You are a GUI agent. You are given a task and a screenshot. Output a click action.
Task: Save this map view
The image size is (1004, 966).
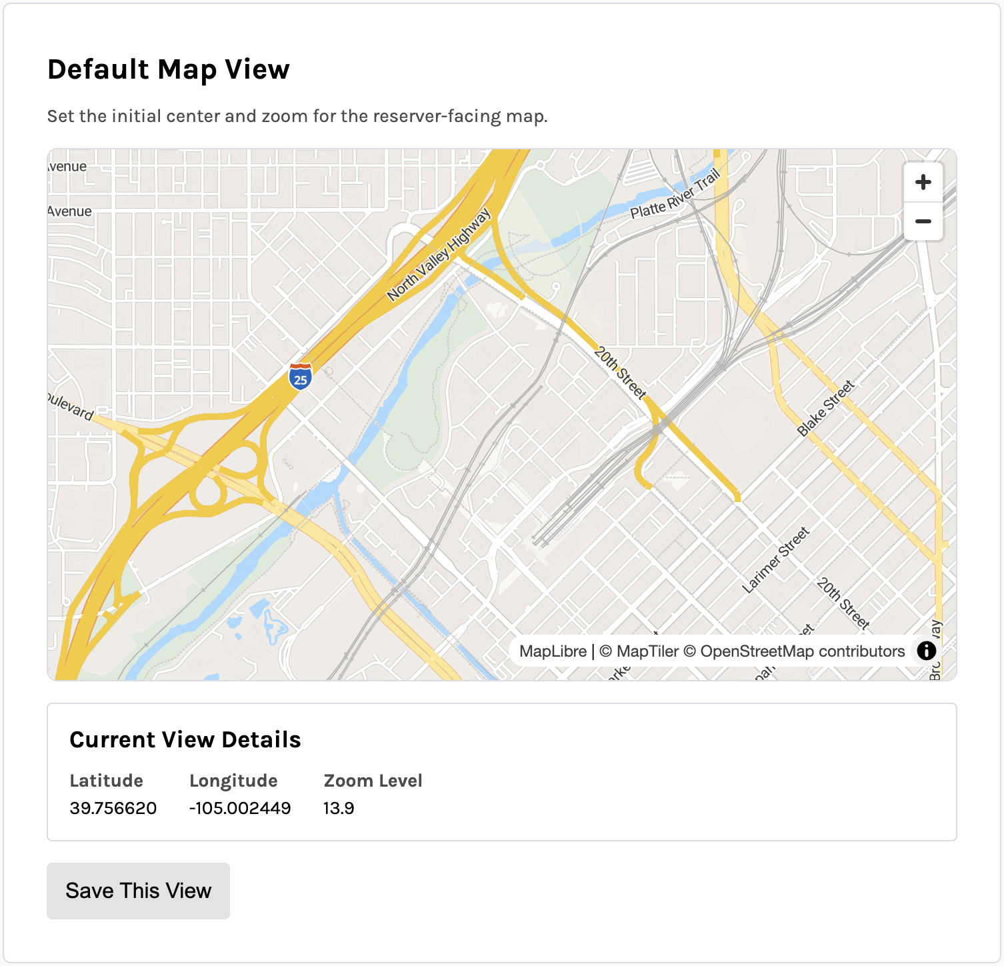138,891
